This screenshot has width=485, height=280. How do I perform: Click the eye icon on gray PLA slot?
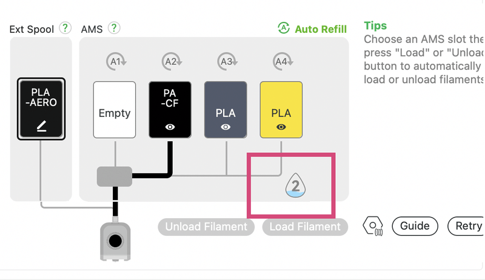[226, 127]
